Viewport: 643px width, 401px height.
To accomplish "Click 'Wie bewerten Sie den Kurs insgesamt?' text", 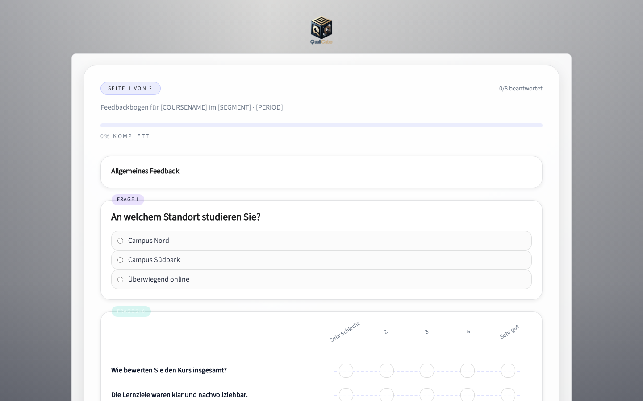I will (169, 370).
